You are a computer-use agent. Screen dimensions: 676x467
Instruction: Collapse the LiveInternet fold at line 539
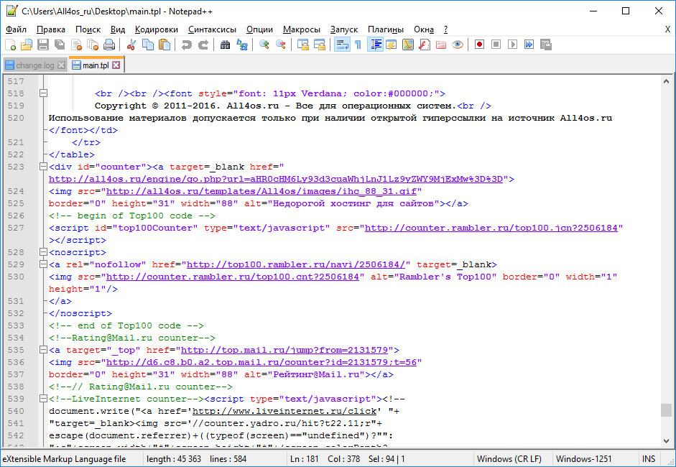click(x=43, y=399)
